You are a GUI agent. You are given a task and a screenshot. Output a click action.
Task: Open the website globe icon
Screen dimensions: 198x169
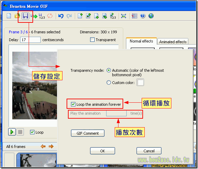click(151, 16)
